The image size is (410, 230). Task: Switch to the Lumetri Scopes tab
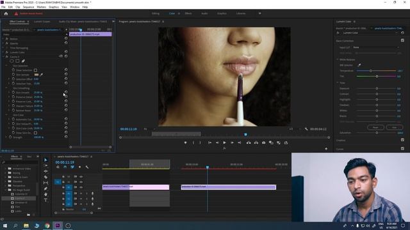coord(42,22)
